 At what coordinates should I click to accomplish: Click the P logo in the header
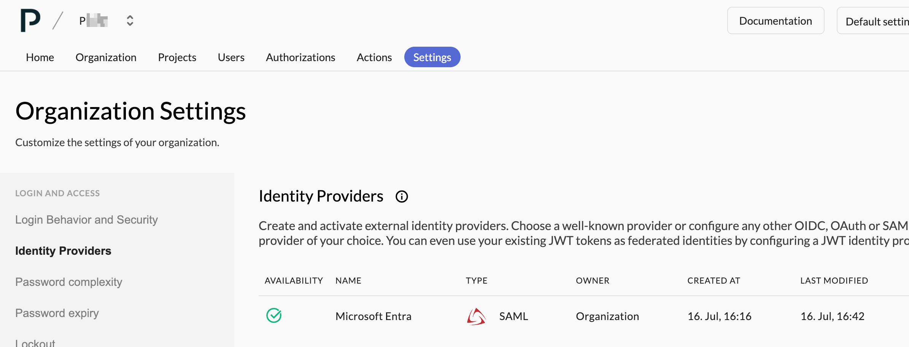tap(30, 21)
